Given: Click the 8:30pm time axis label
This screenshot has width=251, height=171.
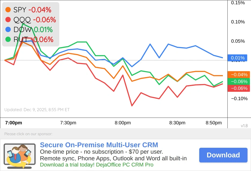Looking at the screenshot, I should pos(177,123).
